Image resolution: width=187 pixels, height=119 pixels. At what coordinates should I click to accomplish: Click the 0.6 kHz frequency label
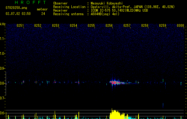[x=2, y=113]
